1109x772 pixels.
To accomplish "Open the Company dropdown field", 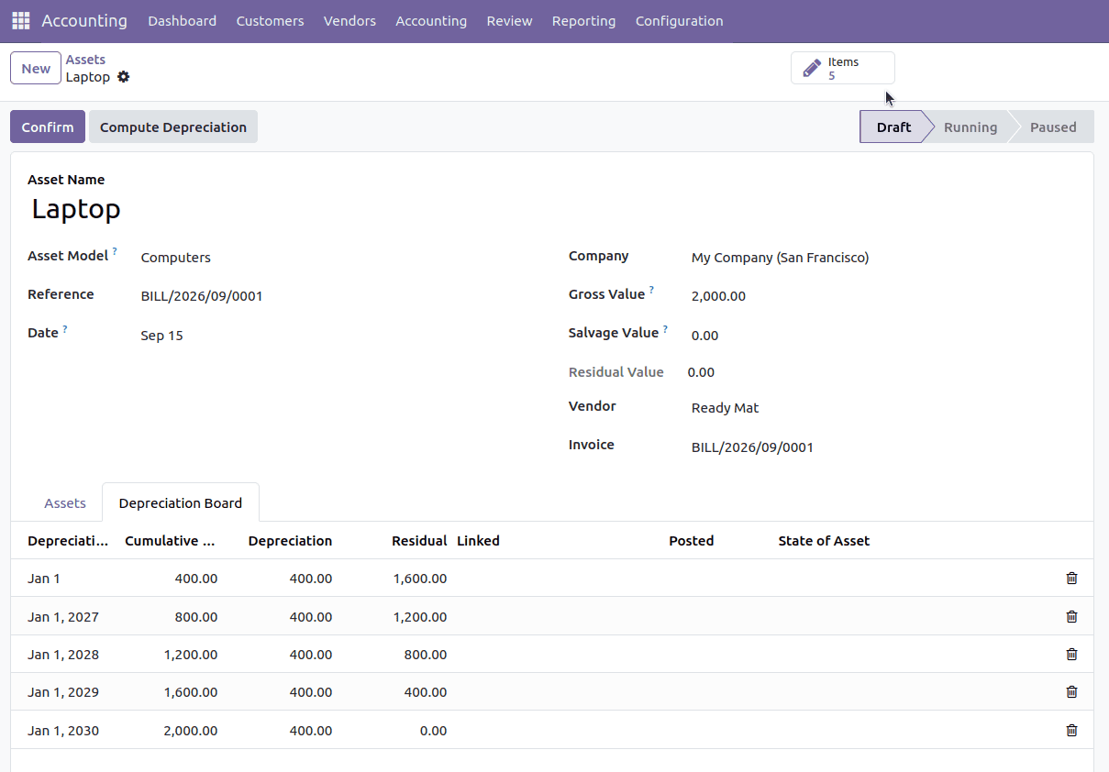I will pyautogui.click(x=882, y=258).
